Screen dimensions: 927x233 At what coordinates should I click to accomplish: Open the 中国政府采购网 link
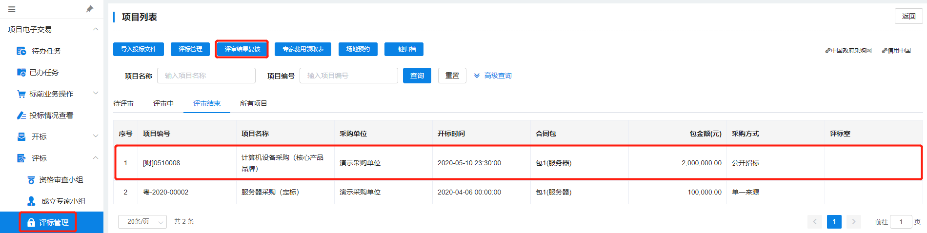pyautogui.click(x=848, y=51)
